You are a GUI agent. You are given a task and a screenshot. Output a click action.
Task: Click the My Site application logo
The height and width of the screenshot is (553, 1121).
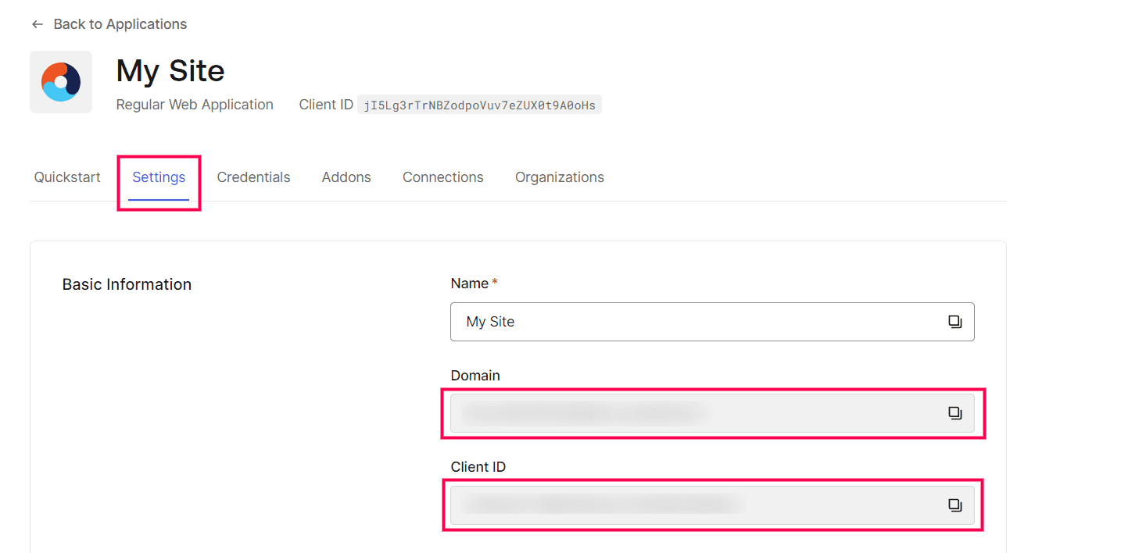click(61, 82)
